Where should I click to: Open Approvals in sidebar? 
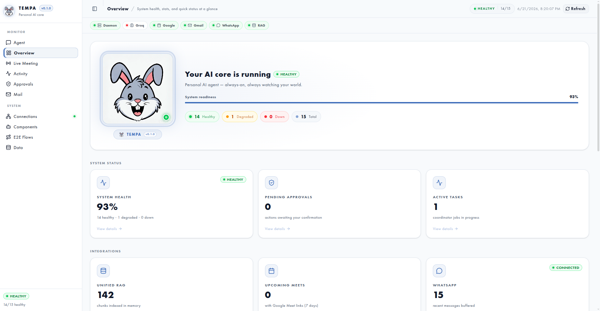(x=41, y=84)
